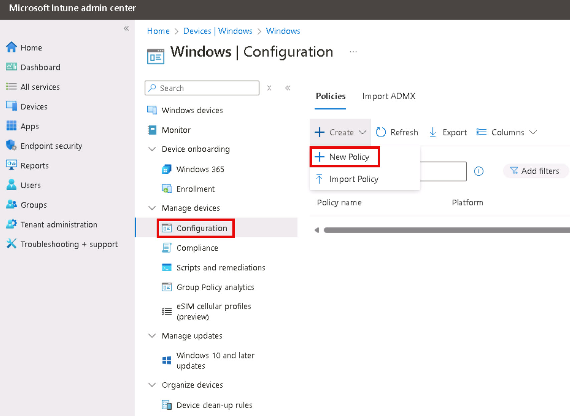Collapse the Organize devices section

click(152, 385)
